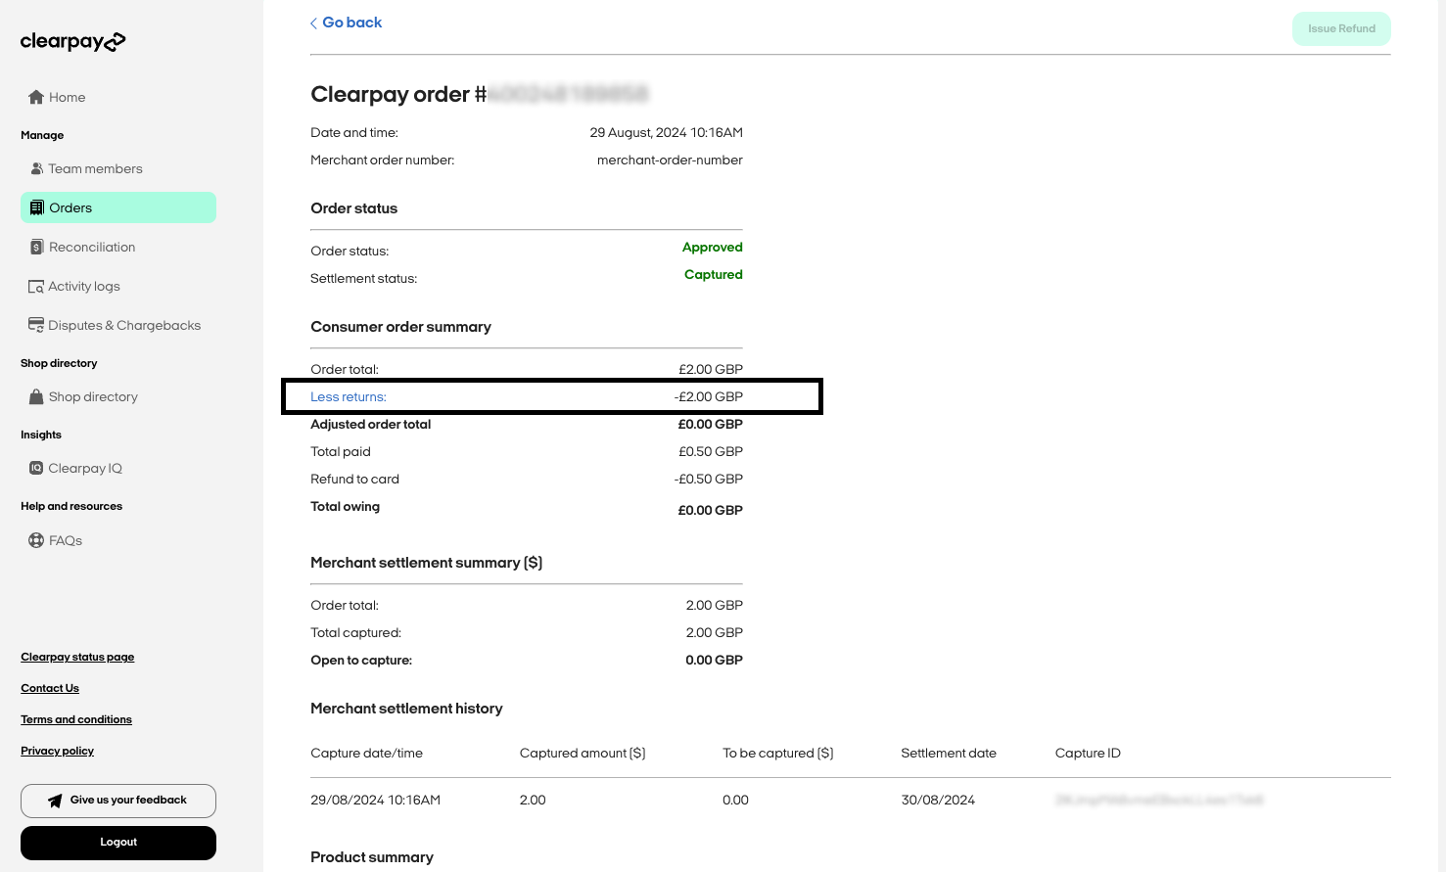1446x872 pixels.
Task: Click the Clearpay logo
Action: point(72,41)
